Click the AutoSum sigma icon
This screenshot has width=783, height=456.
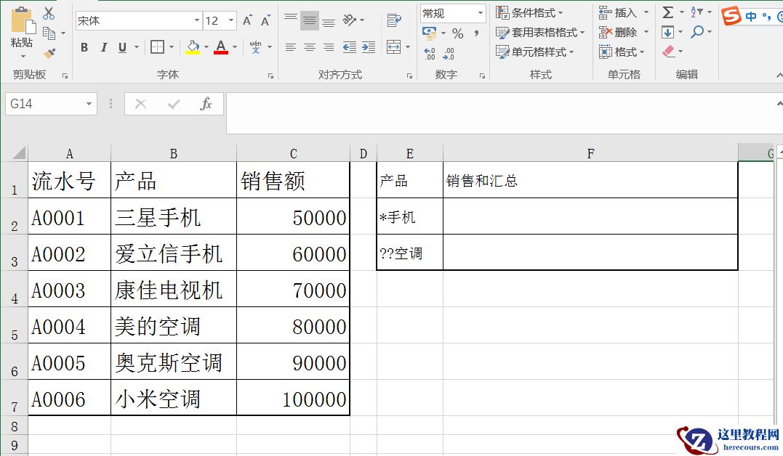(x=667, y=12)
